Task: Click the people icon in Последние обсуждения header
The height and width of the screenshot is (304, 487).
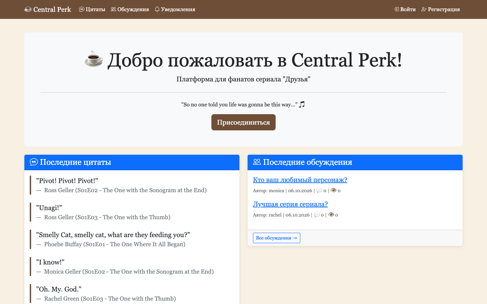Action: [257, 162]
